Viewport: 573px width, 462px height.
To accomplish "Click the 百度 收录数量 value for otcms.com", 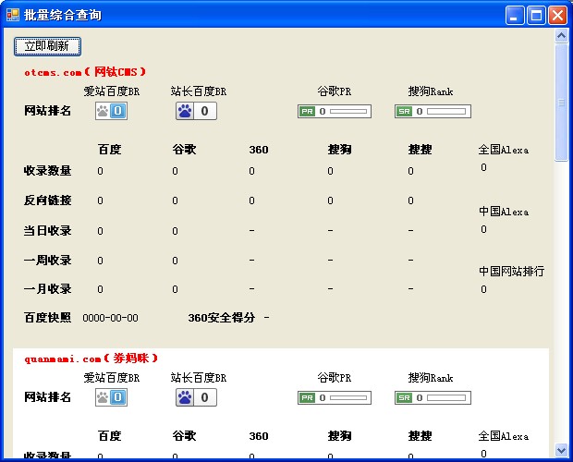I will point(100,171).
